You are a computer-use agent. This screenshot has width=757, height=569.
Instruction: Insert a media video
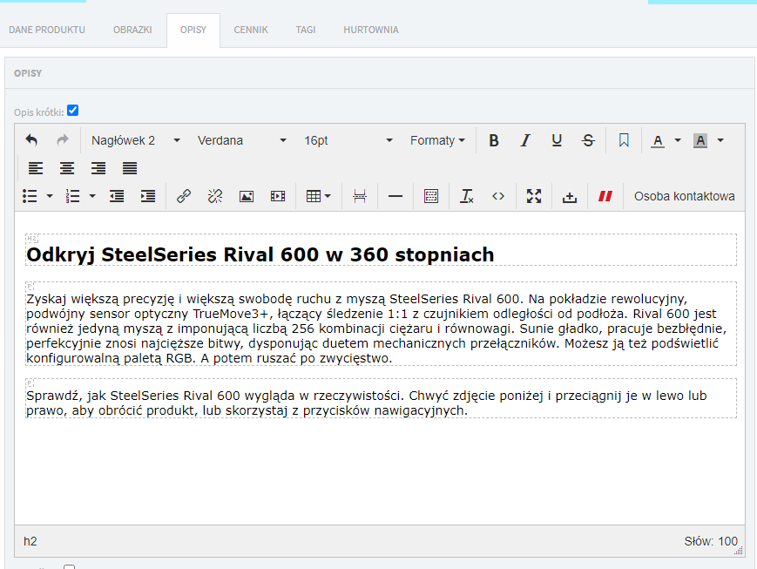coord(278,196)
